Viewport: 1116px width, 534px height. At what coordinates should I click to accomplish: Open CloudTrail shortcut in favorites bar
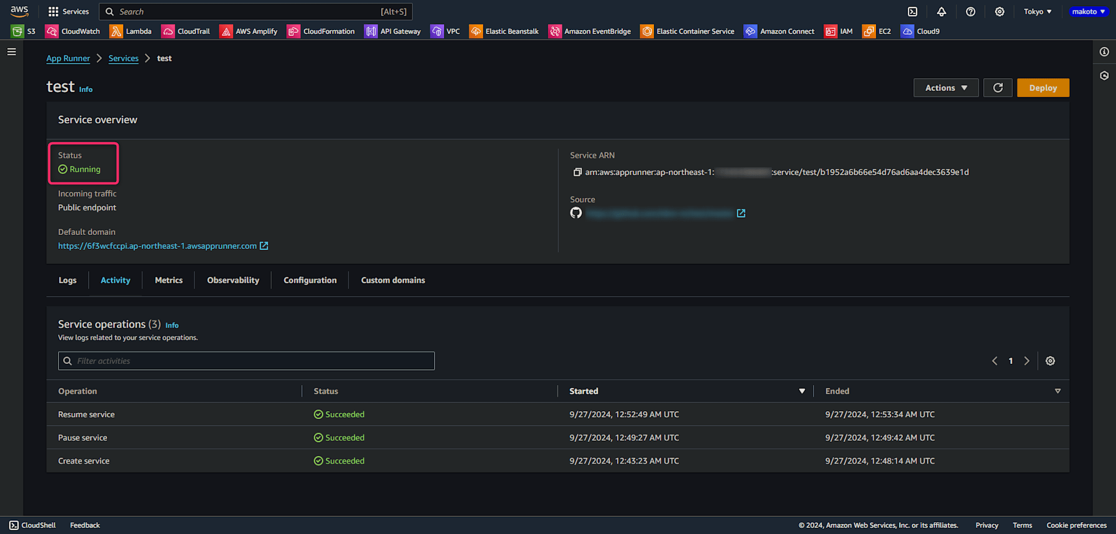click(x=186, y=31)
